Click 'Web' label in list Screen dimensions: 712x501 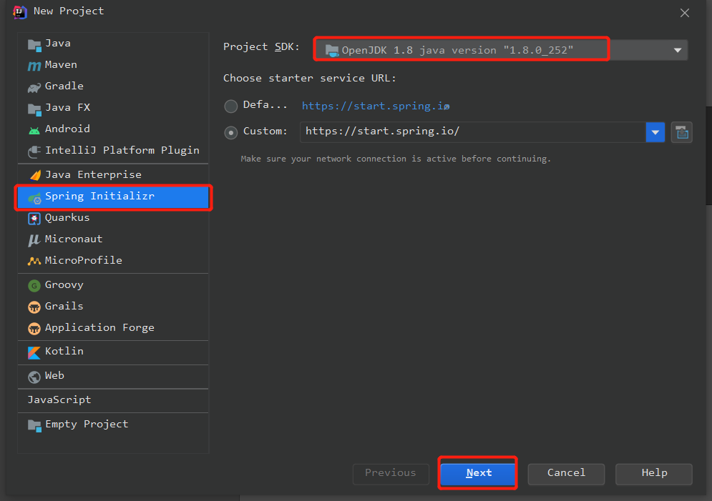coord(54,376)
